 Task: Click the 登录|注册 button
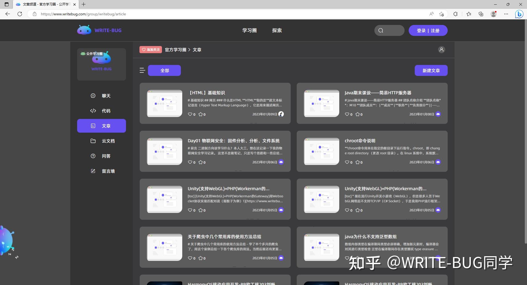point(428,30)
